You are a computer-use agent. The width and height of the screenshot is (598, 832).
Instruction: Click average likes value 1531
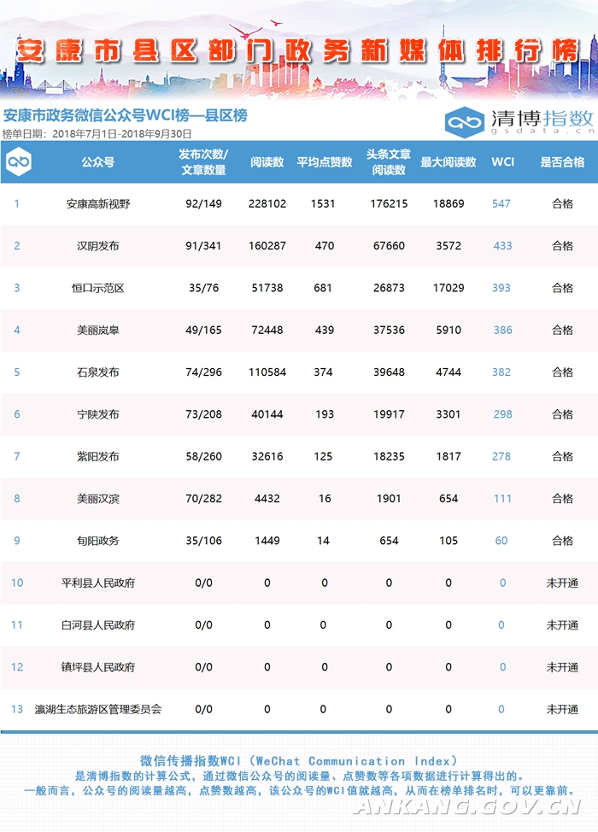click(323, 204)
